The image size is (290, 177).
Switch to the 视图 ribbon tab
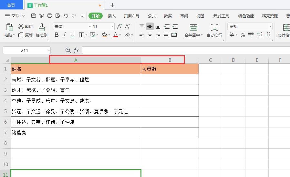[x=200, y=16]
